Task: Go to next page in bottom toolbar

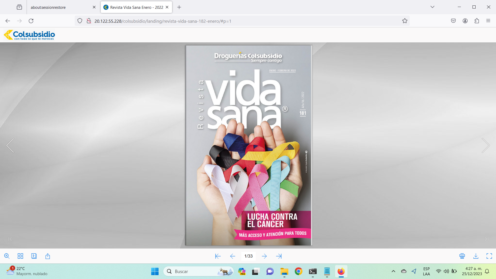Action: pyautogui.click(x=264, y=256)
